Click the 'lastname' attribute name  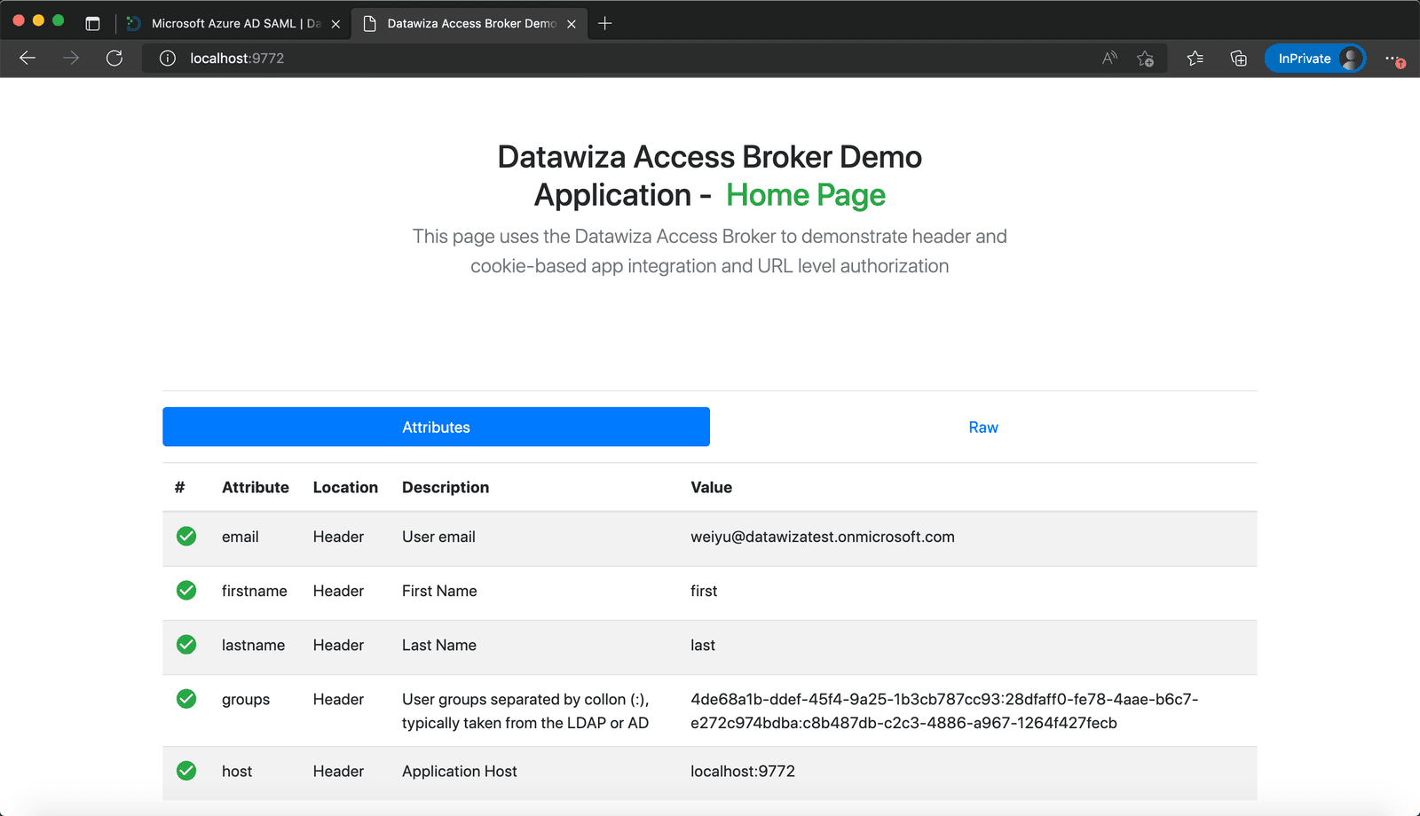click(x=254, y=645)
